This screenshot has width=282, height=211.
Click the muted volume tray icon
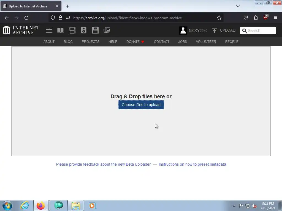tap(254, 206)
